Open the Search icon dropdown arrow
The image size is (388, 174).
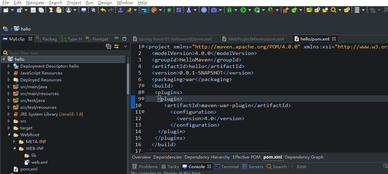pos(340,10)
